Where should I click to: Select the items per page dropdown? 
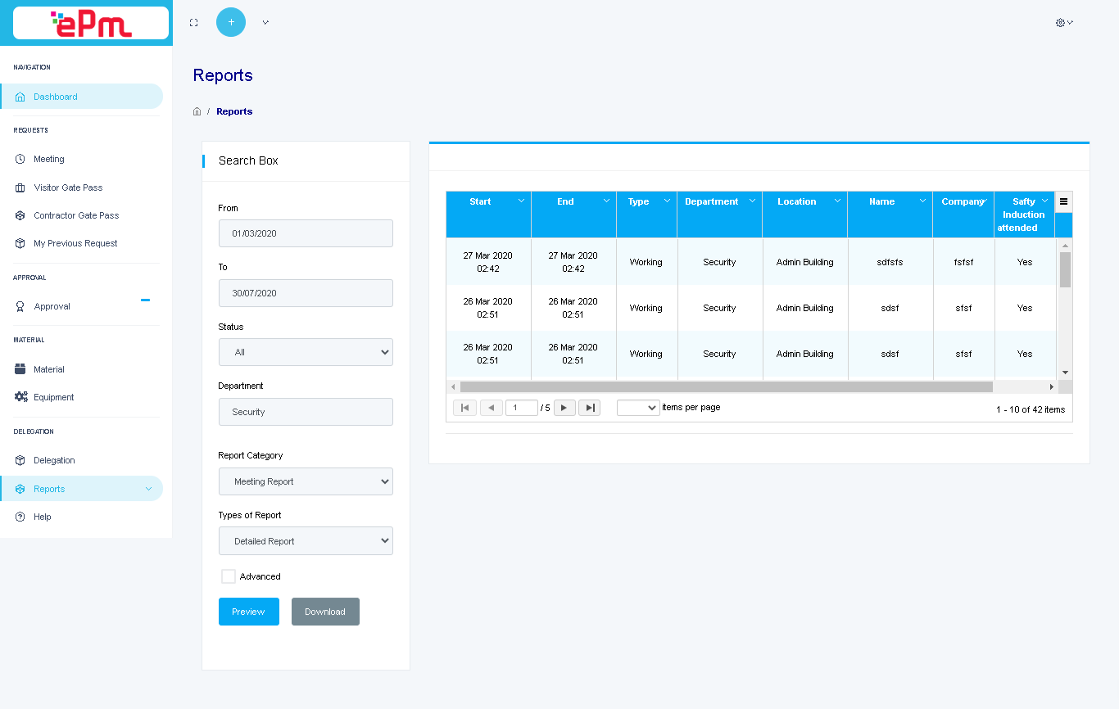click(638, 408)
